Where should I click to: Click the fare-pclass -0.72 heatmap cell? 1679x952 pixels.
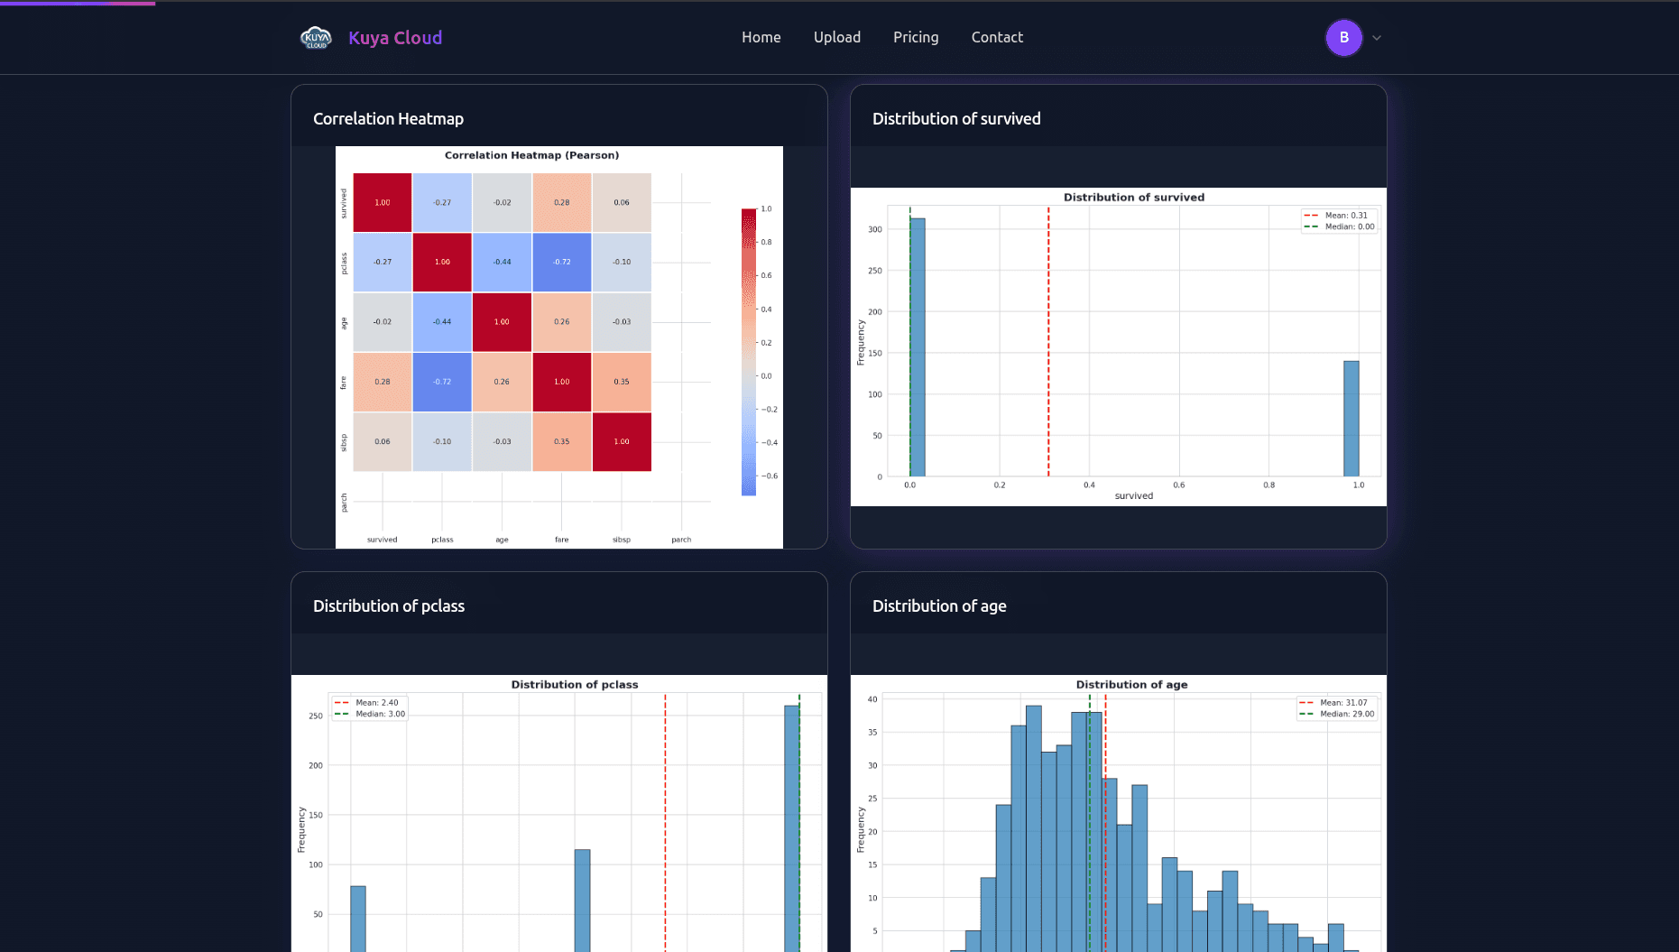[x=442, y=382]
